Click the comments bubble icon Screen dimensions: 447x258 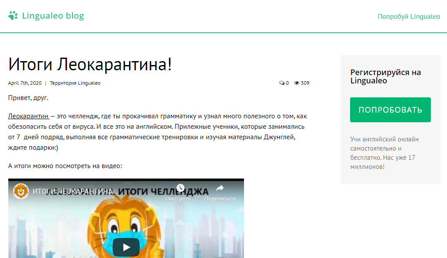282,83
